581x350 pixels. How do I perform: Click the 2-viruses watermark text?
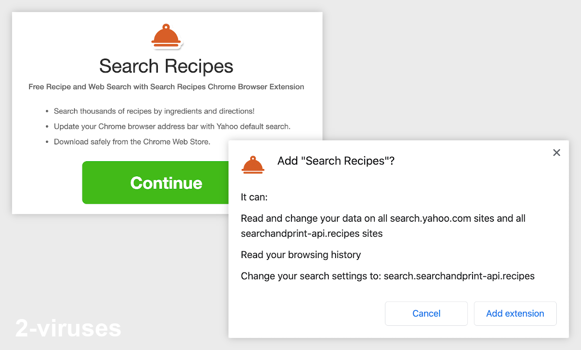(x=68, y=328)
